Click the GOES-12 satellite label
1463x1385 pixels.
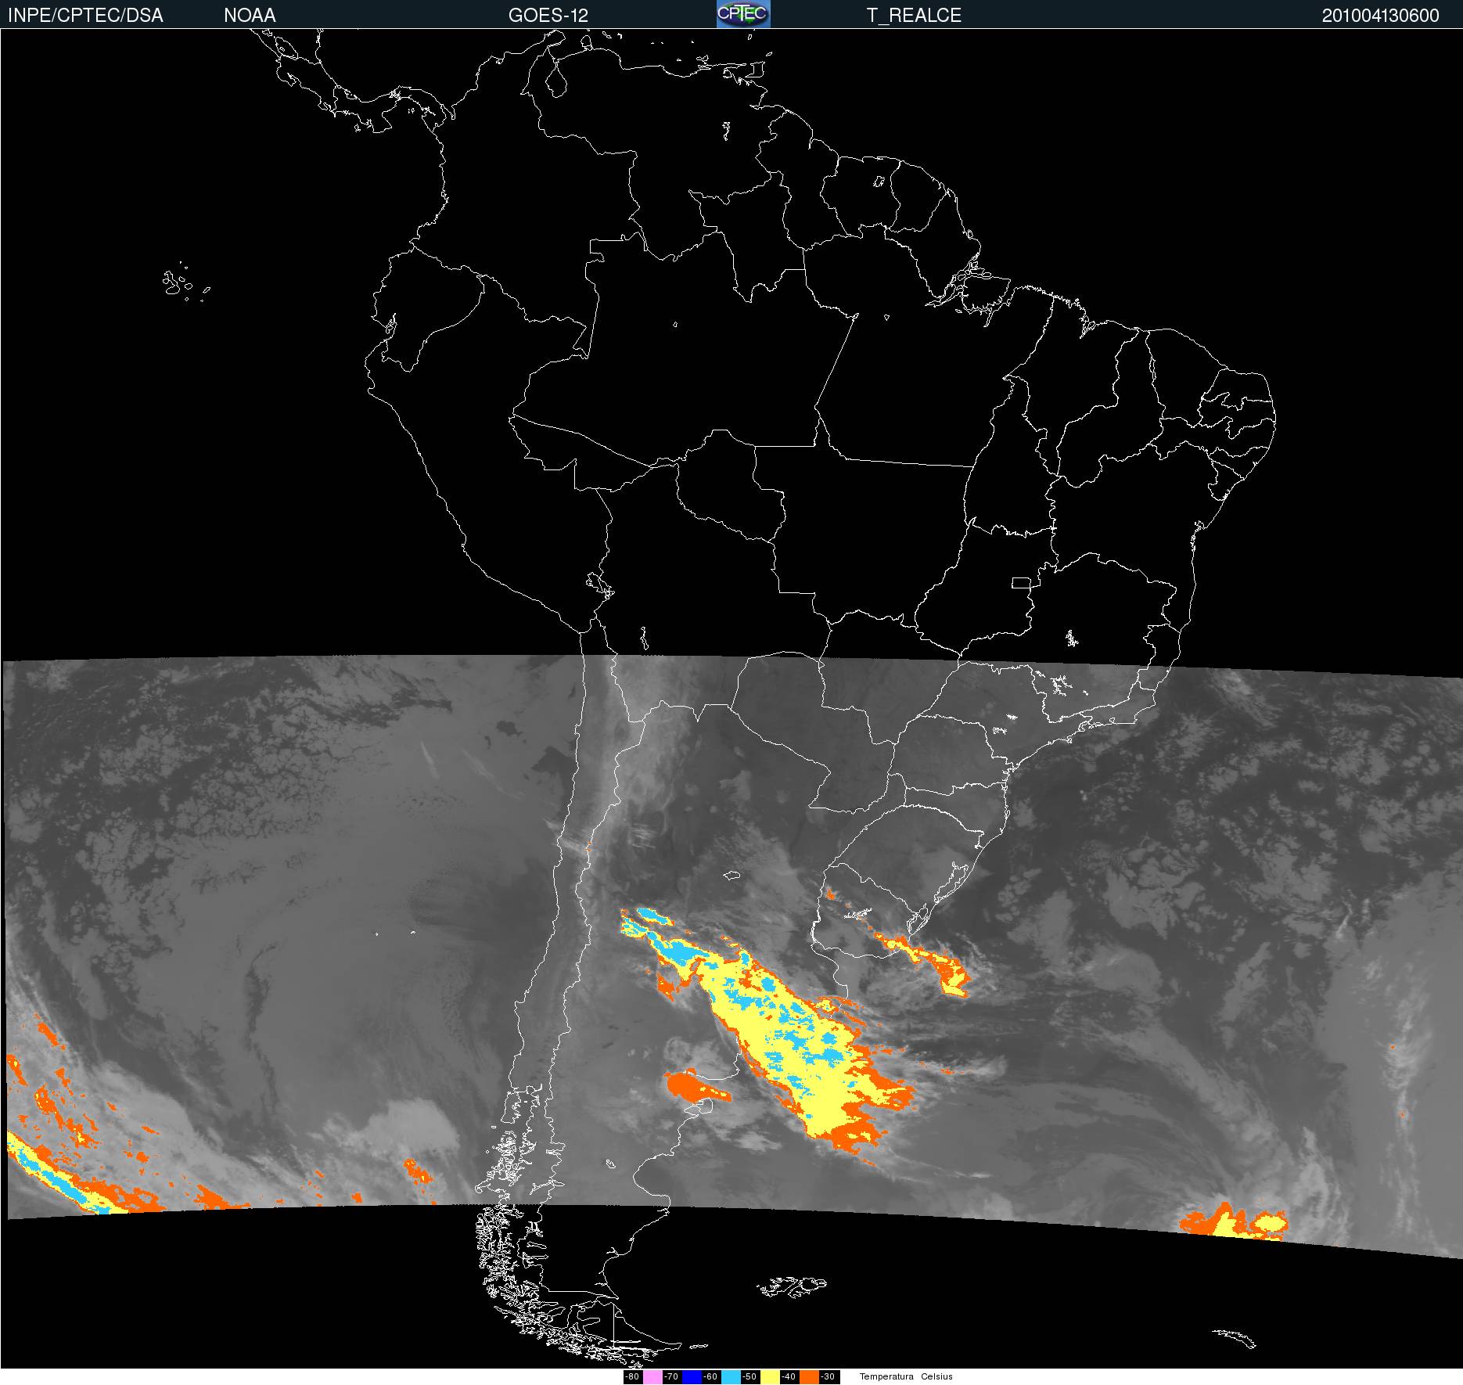[548, 16]
